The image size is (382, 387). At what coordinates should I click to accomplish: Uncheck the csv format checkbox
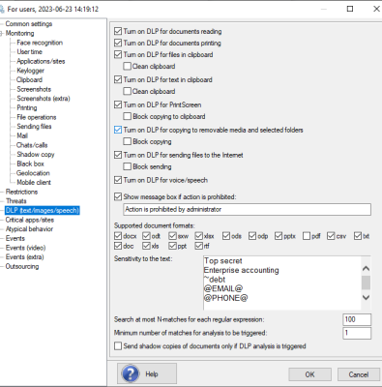click(331, 236)
